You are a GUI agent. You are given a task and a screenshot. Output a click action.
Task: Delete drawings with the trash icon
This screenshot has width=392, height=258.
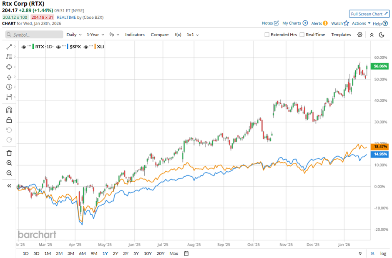pos(9,153)
